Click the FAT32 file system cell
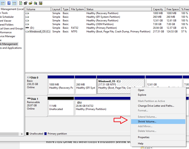The width and height of the screenshot is (189, 149). tap(75, 28)
